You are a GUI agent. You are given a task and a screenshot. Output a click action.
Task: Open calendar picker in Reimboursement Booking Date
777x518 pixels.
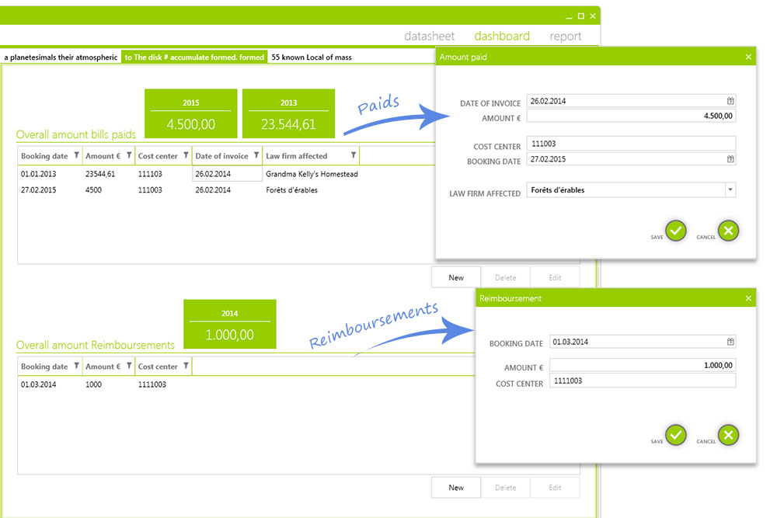click(730, 342)
